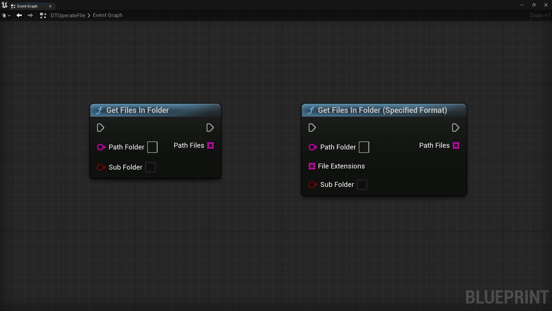
Task: Click the Unreal Engine logo icon
Action: click(5, 5)
